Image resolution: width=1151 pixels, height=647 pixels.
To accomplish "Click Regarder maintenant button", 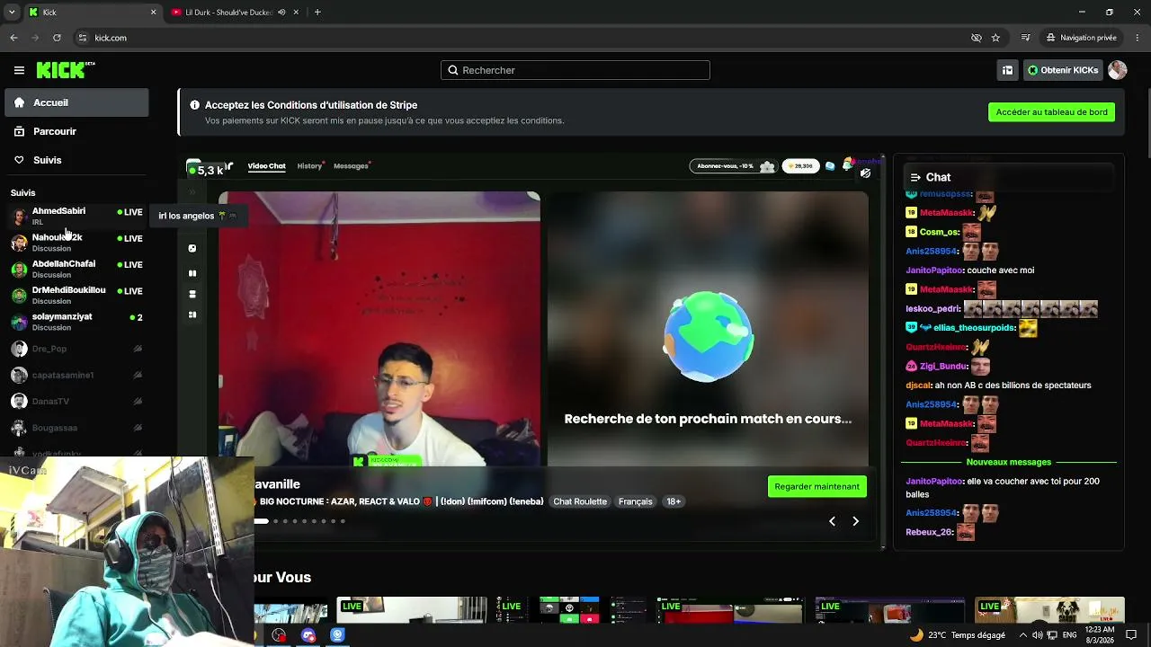I will (816, 486).
